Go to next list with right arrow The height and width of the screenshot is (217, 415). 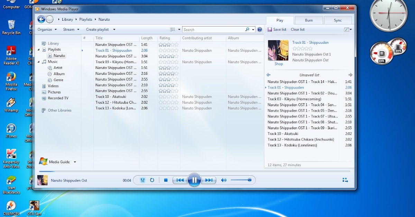pos(350,75)
